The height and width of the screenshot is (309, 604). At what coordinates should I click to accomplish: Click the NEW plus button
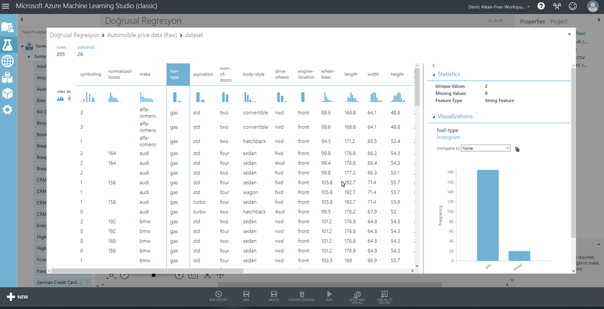pos(18,297)
